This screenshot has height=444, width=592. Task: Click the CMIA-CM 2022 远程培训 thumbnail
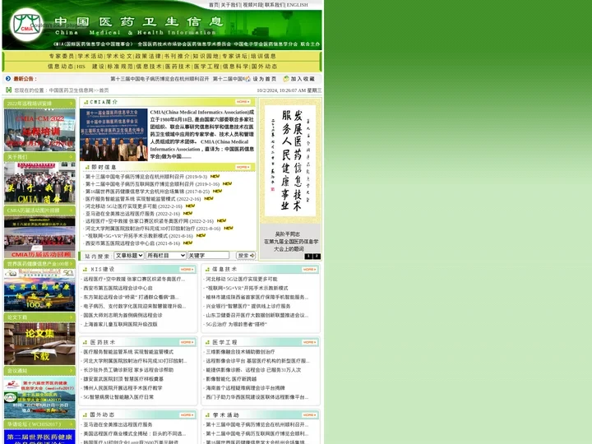(x=39, y=130)
